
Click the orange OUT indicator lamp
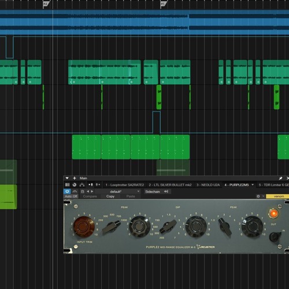[273, 213]
